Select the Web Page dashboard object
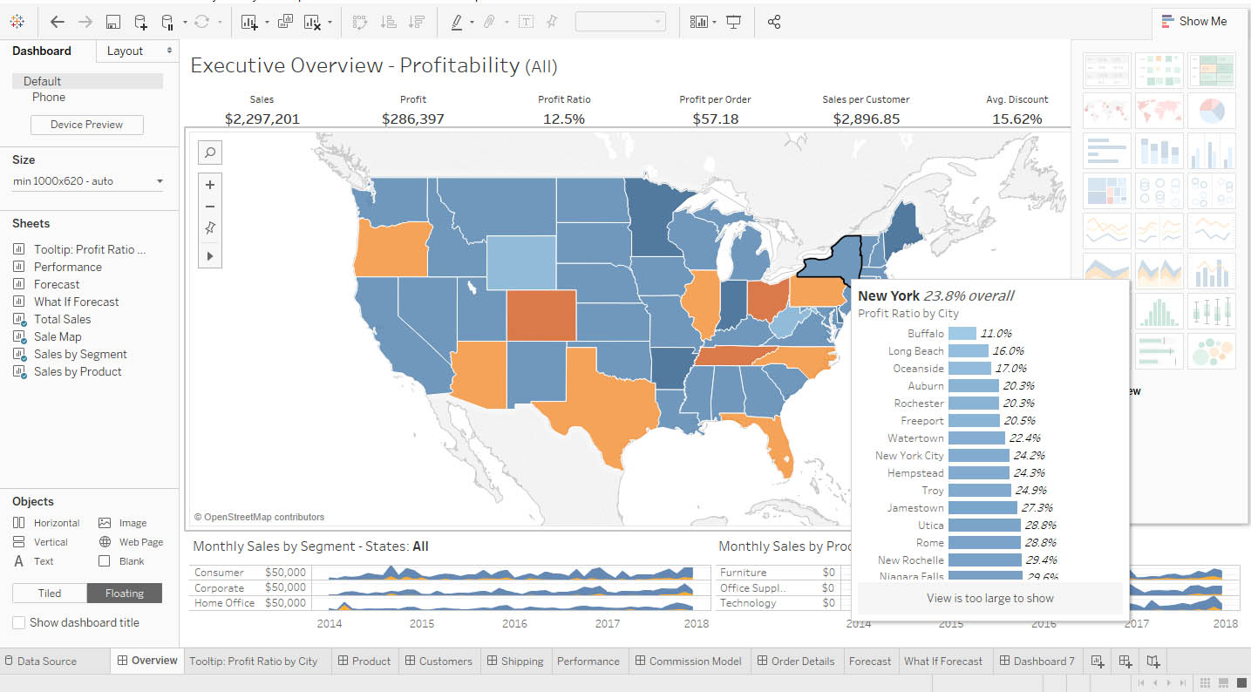This screenshot has width=1251, height=692. pos(132,542)
